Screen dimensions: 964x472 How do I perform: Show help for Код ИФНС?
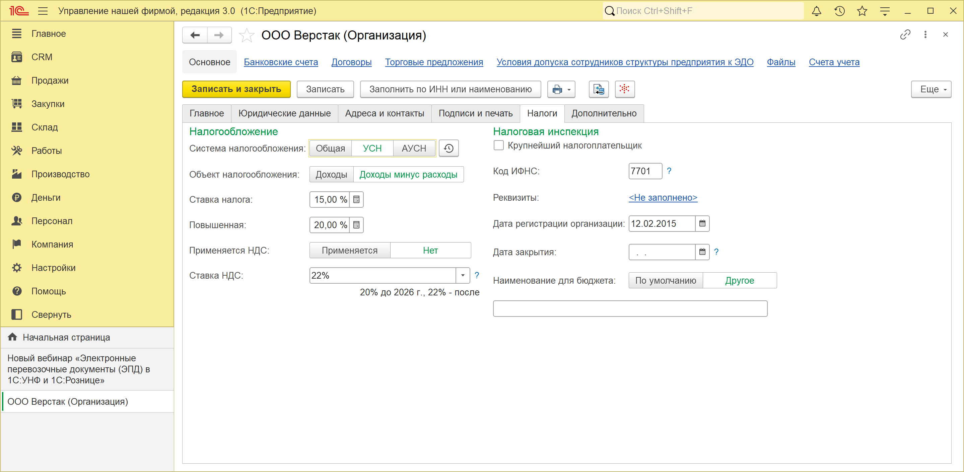(669, 171)
